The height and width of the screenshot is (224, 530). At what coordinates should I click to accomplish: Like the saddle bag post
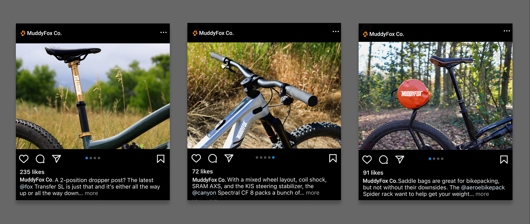pyautogui.click(x=367, y=160)
